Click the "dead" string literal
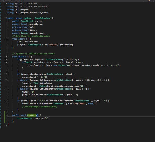155x142 pixels. click(82, 104)
